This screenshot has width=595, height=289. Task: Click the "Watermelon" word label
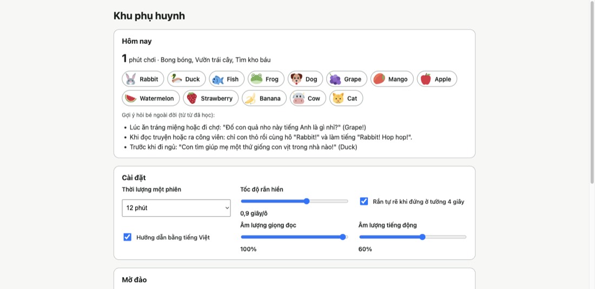(x=157, y=98)
